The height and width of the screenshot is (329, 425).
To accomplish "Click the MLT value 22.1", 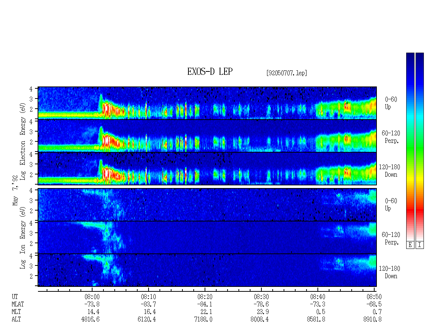I will point(206,312).
